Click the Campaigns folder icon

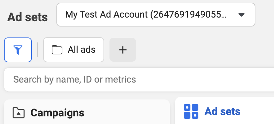(x=19, y=113)
